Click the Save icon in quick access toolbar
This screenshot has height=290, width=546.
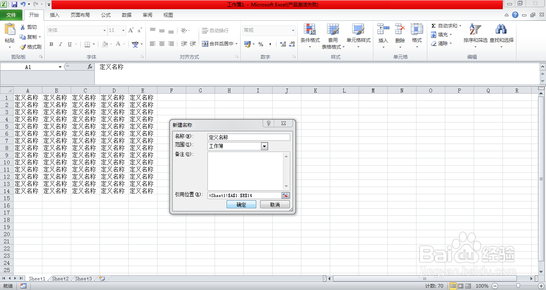[x=14, y=4]
